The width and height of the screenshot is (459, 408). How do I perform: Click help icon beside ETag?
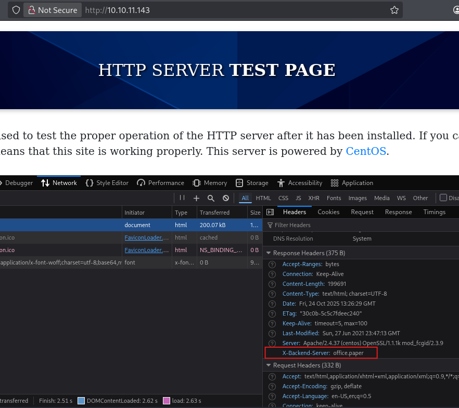272,314
